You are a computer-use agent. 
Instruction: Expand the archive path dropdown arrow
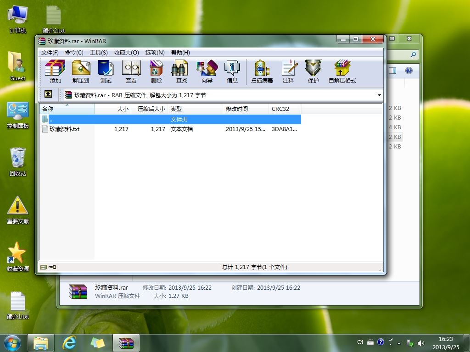[x=379, y=95]
